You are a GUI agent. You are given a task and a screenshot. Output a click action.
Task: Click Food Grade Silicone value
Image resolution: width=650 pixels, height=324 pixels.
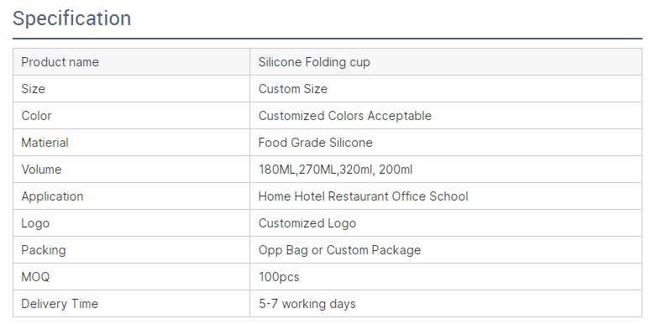316,143
